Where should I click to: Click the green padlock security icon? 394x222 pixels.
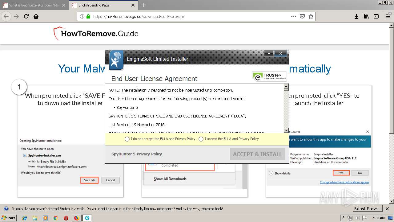[88, 16]
